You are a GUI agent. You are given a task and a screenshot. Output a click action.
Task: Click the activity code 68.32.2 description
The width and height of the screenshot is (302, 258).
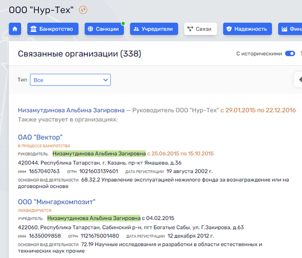point(153,183)
